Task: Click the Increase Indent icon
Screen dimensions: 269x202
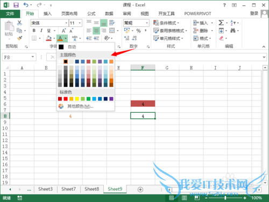Action: pos(96,38)
